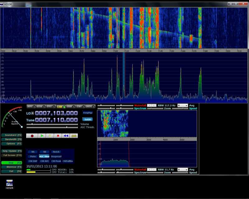The height and width of the screenshot is (199, 249).
Task: Click the green play button
Action: pos(42,136)
